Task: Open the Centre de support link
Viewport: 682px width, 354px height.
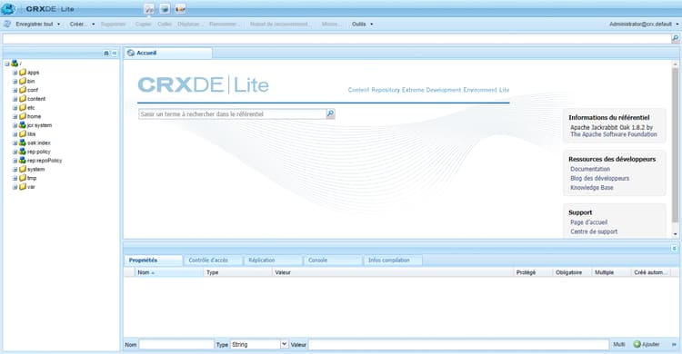Action: [x=594, y=232]
